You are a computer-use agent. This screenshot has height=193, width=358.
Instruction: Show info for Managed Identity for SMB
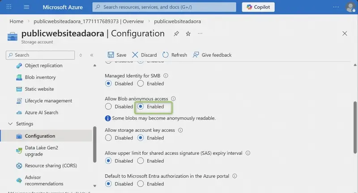(166, 76)
